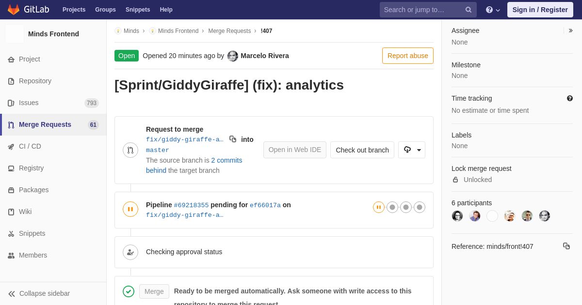Screen dimensions: 582x305
Task: Open the Help question mark menu
Action: [x=493, y=10]
